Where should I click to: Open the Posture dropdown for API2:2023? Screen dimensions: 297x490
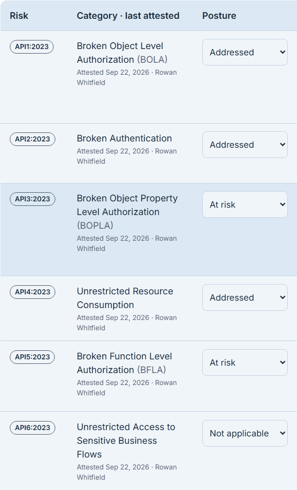(244, 145)
